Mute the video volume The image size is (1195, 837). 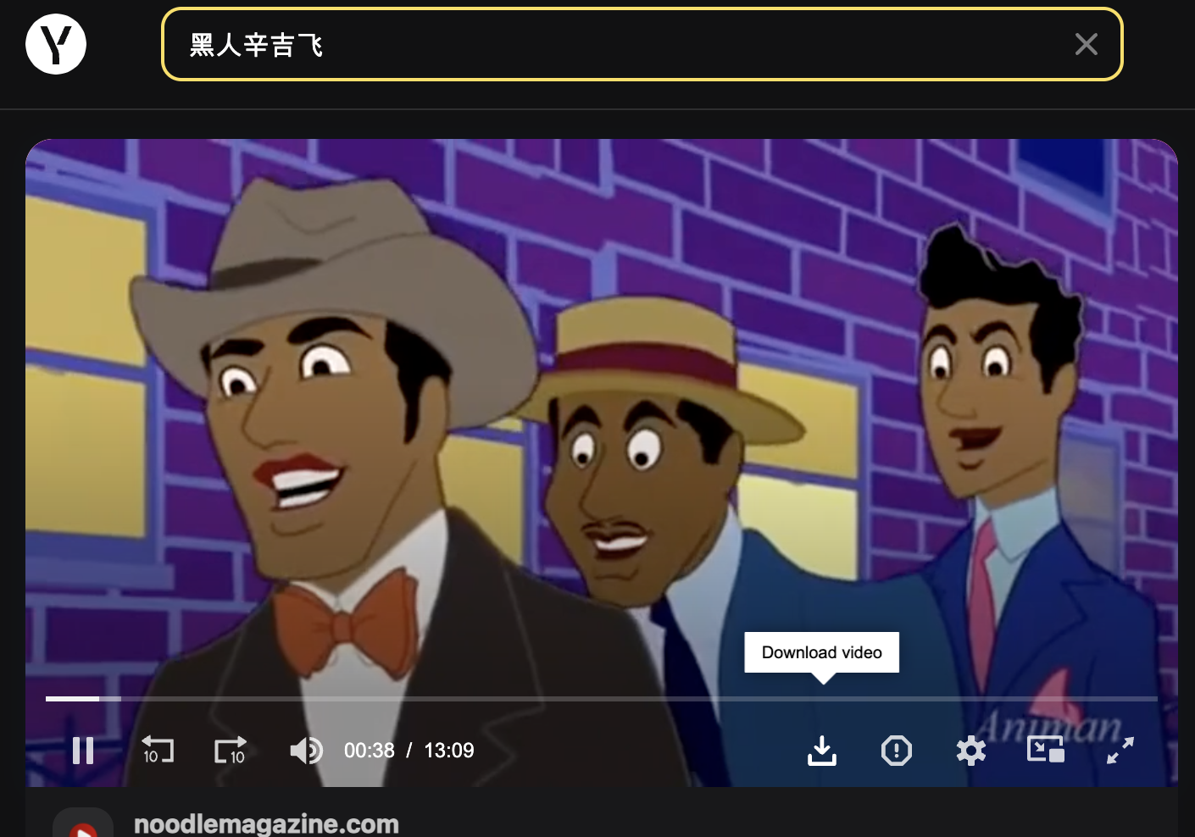306,750
